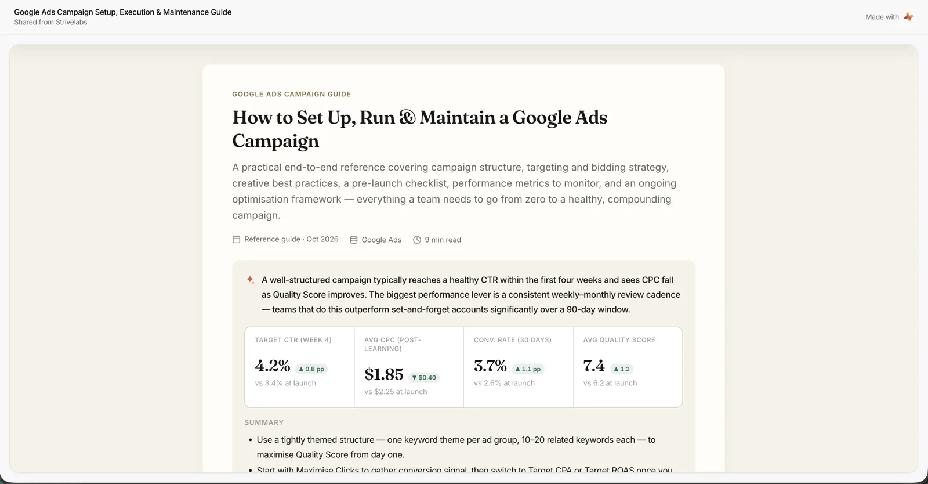Click the orange logo beside Made with
928x484 pixels.
pyautogui.click(x=908, y=17)
